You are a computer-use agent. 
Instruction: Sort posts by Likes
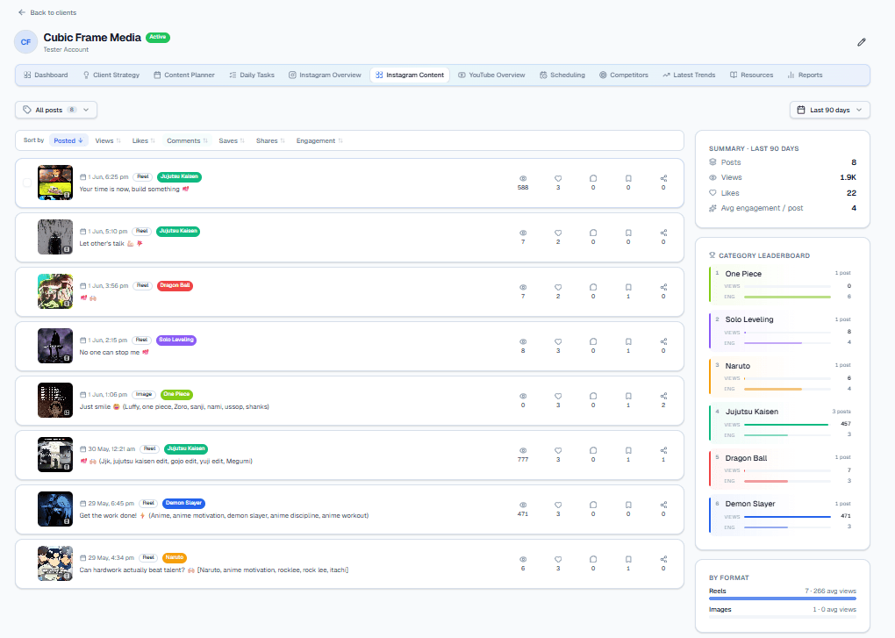(x=144, y=140)
